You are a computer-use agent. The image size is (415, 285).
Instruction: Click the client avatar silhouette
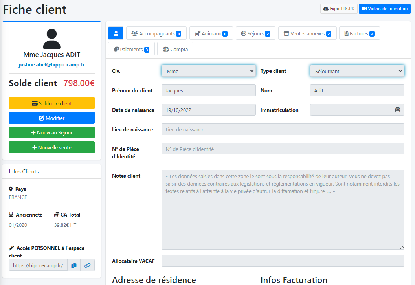pos(51,39)
